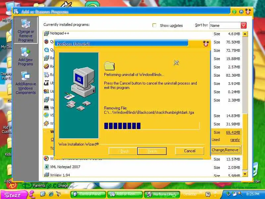
Task: Select the Notepad++ program entry
Action: (x=60, y=33)
